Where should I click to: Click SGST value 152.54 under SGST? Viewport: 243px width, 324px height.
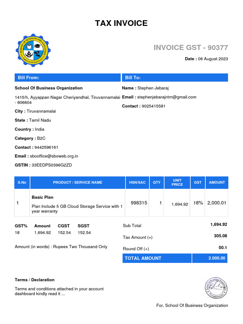point(84,233)
